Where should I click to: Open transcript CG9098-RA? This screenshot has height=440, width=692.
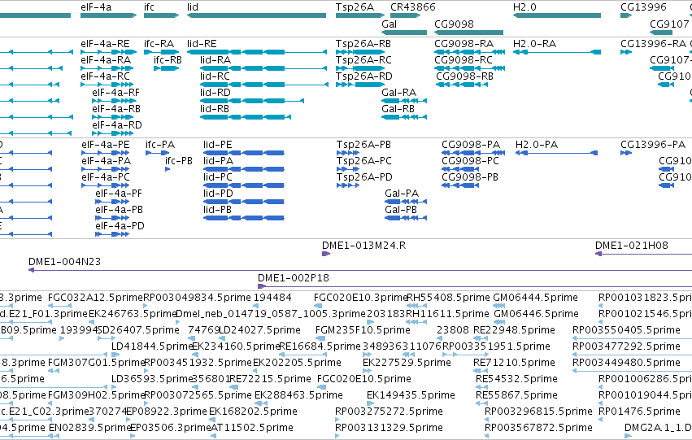(464, 44)
